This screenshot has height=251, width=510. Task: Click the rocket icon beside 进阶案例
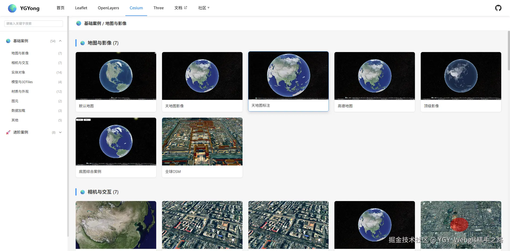(8, 132)
